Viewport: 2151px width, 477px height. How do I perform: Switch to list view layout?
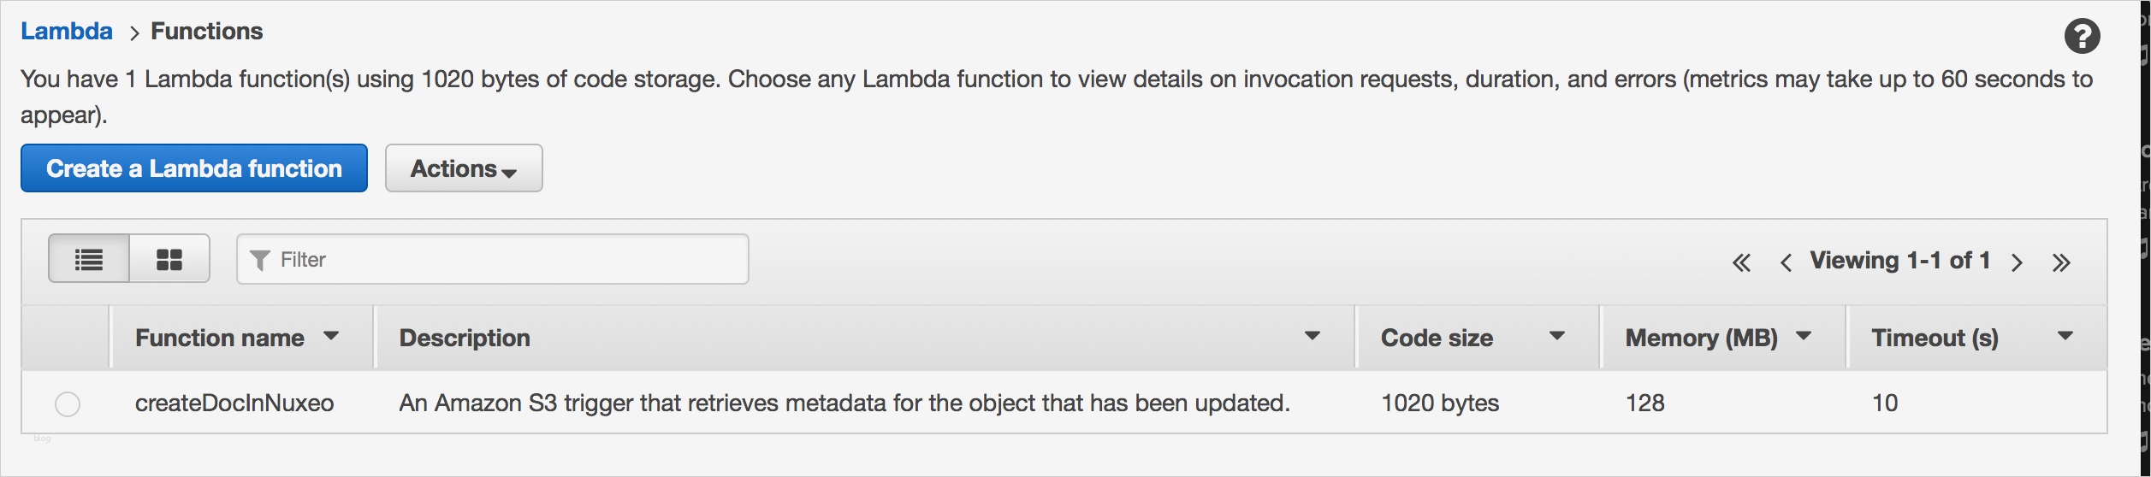pos(89,259)
